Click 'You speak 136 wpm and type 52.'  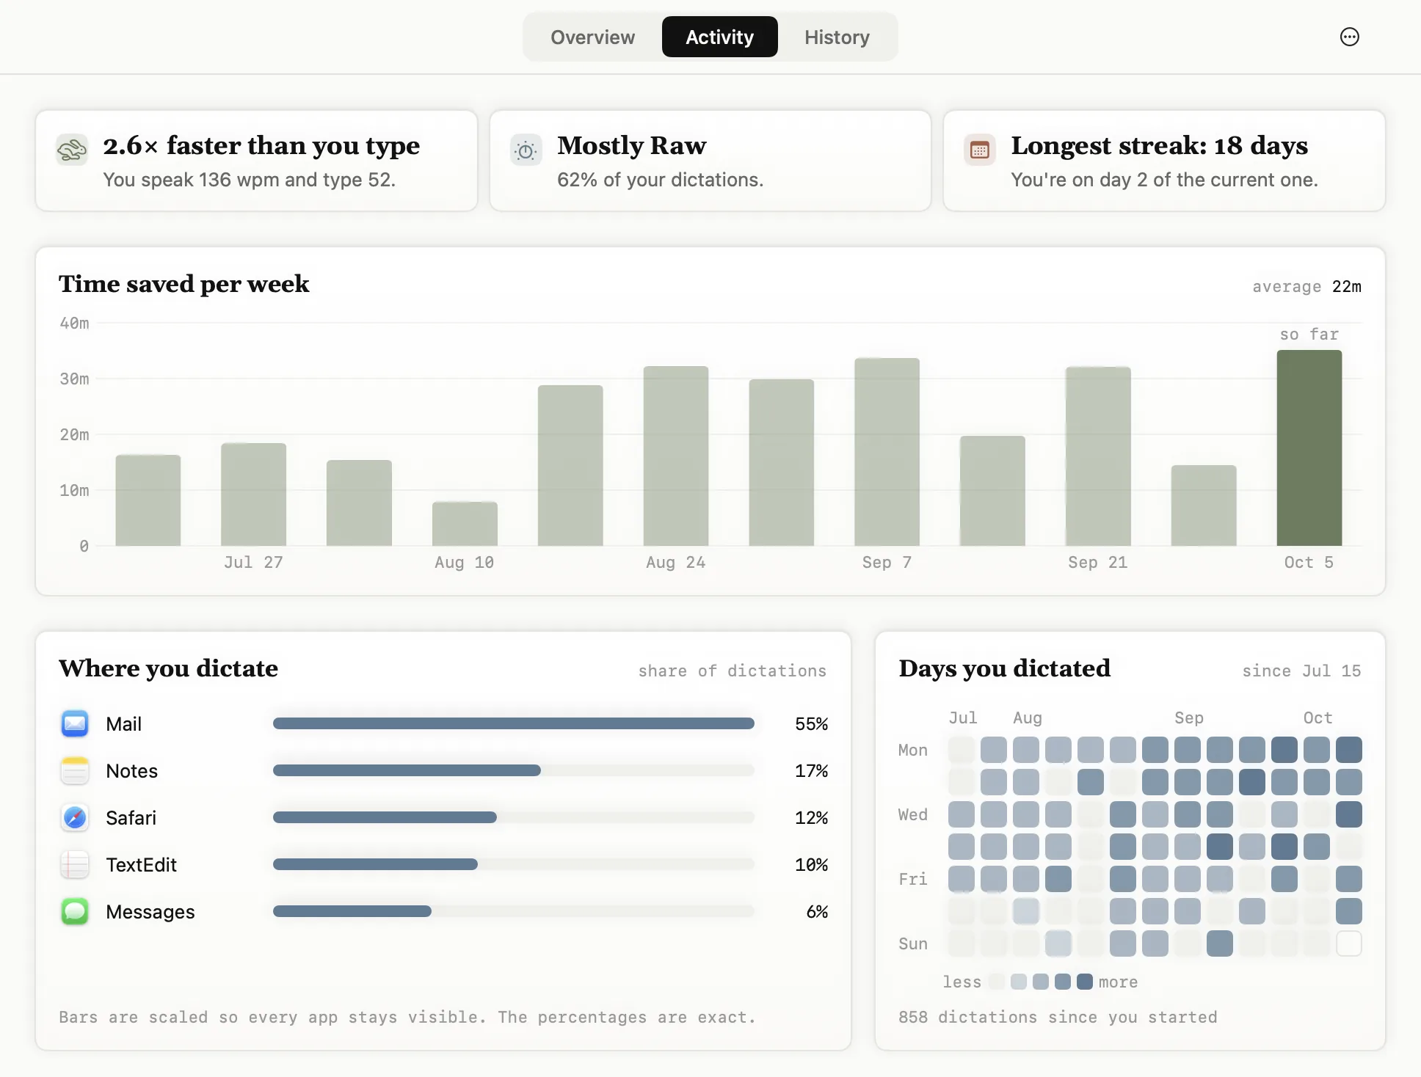249,180
